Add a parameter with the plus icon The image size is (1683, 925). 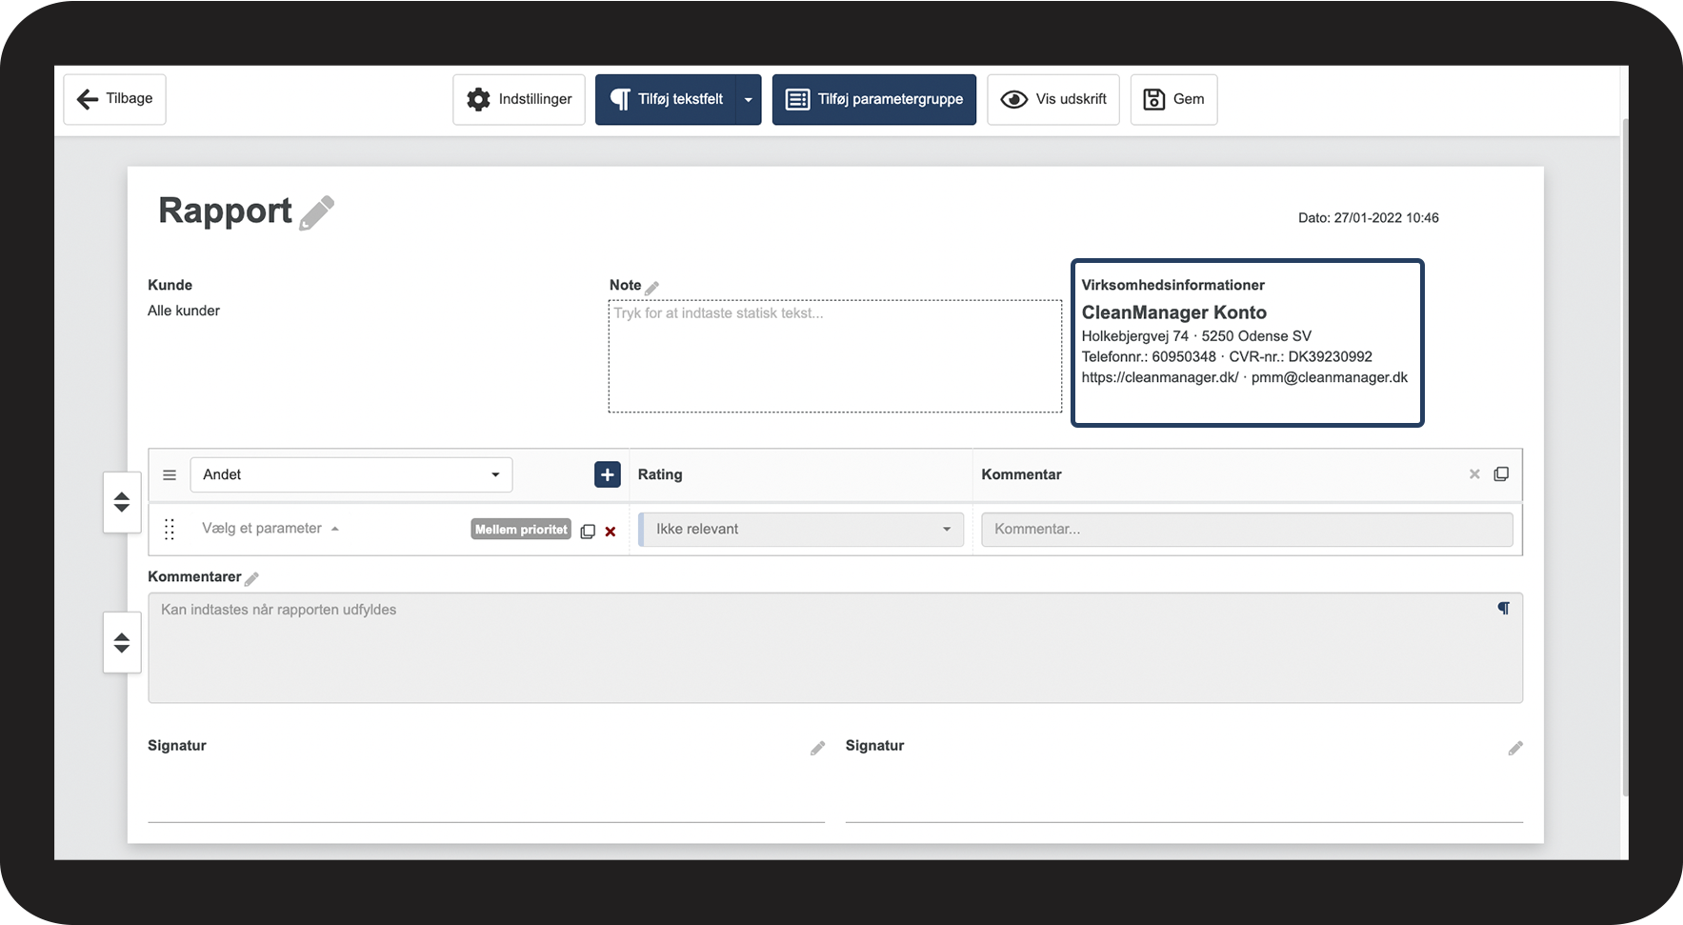click(x=608, y=474)
